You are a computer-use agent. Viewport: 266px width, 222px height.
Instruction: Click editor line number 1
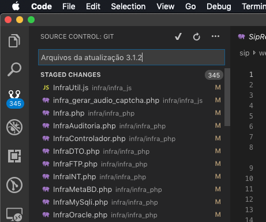[x=251, y=75]
